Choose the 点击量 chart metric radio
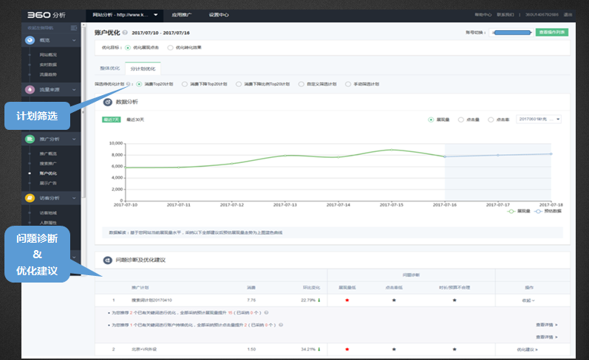The height and width of the screenshot is (360, 589). tap(461, 119)
